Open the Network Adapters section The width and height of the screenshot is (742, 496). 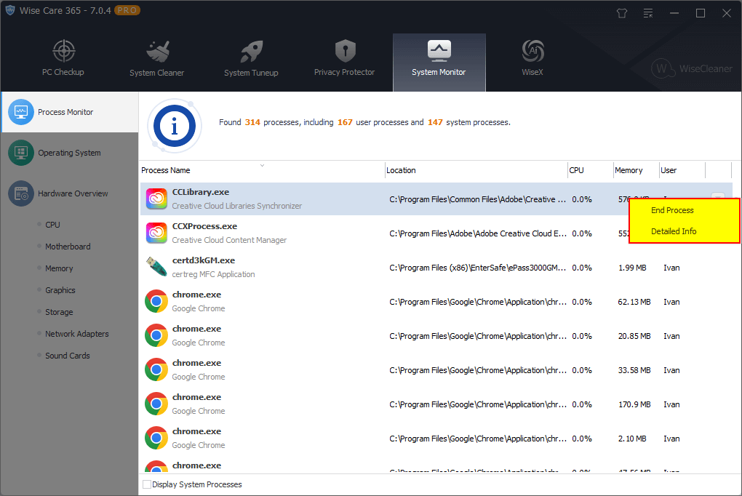pyautogui.click(x=76, y=334)
